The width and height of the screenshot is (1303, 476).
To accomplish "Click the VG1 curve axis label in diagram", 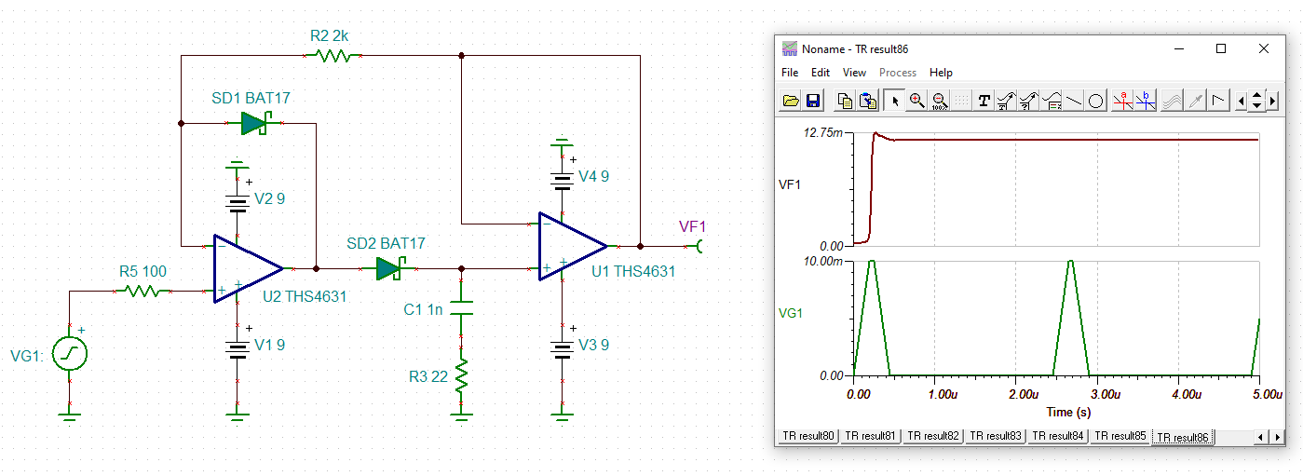I will tap(789, 314).
